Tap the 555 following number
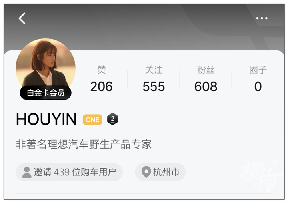This screenshot has width=288, height=203. (x=154, y=86)
